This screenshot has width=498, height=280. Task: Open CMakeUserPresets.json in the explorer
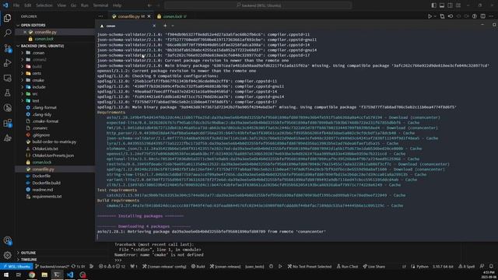pyautogui.click(x=53, y=156)
